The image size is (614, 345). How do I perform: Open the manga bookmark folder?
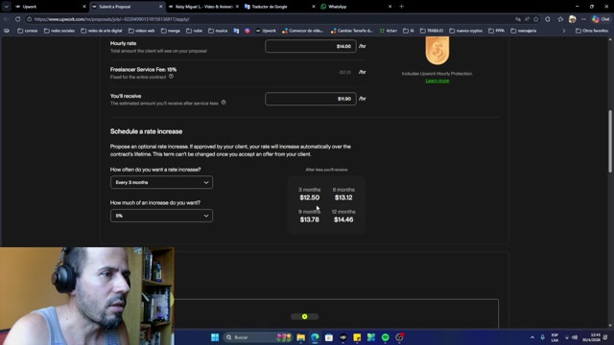[x=171, y=31]
